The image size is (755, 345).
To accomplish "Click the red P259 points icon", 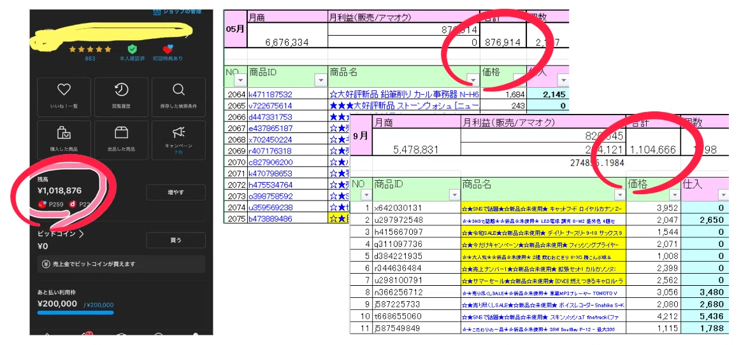I will pyautogui.click(x=43, y=204).
